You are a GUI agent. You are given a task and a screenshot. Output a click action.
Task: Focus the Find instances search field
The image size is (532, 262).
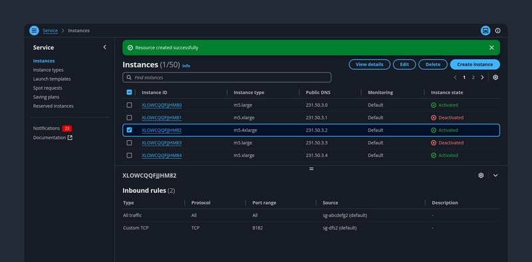pos(227,77)
